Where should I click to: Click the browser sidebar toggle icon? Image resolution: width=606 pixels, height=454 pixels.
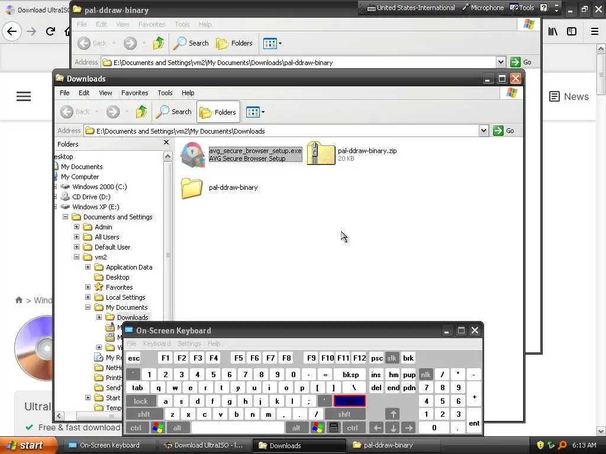coord(572,31)
